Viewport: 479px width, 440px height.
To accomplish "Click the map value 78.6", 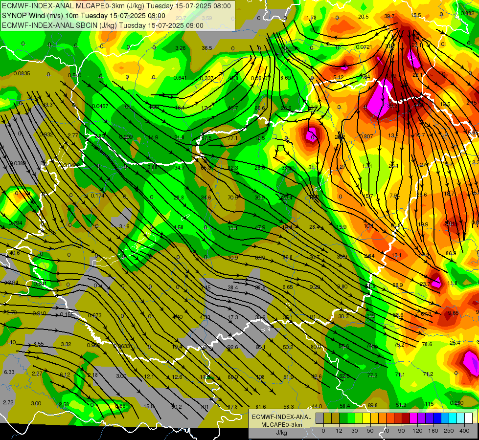I will tap(427, 345).
